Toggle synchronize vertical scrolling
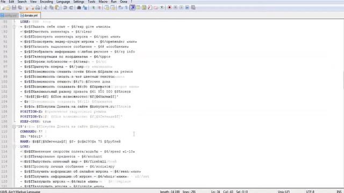This screenshot has width=344, height=193. click(106, 8)
